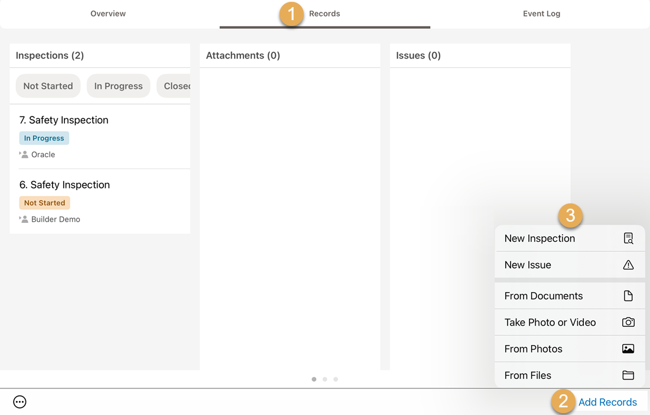Click the New Inspection magnifier document icon

628,238
